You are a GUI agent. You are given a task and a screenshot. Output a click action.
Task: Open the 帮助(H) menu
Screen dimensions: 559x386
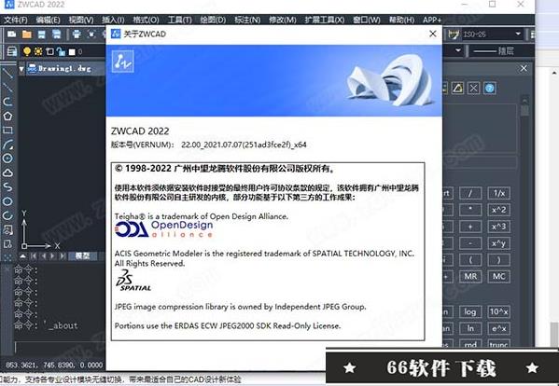click(x=401, y=20)
